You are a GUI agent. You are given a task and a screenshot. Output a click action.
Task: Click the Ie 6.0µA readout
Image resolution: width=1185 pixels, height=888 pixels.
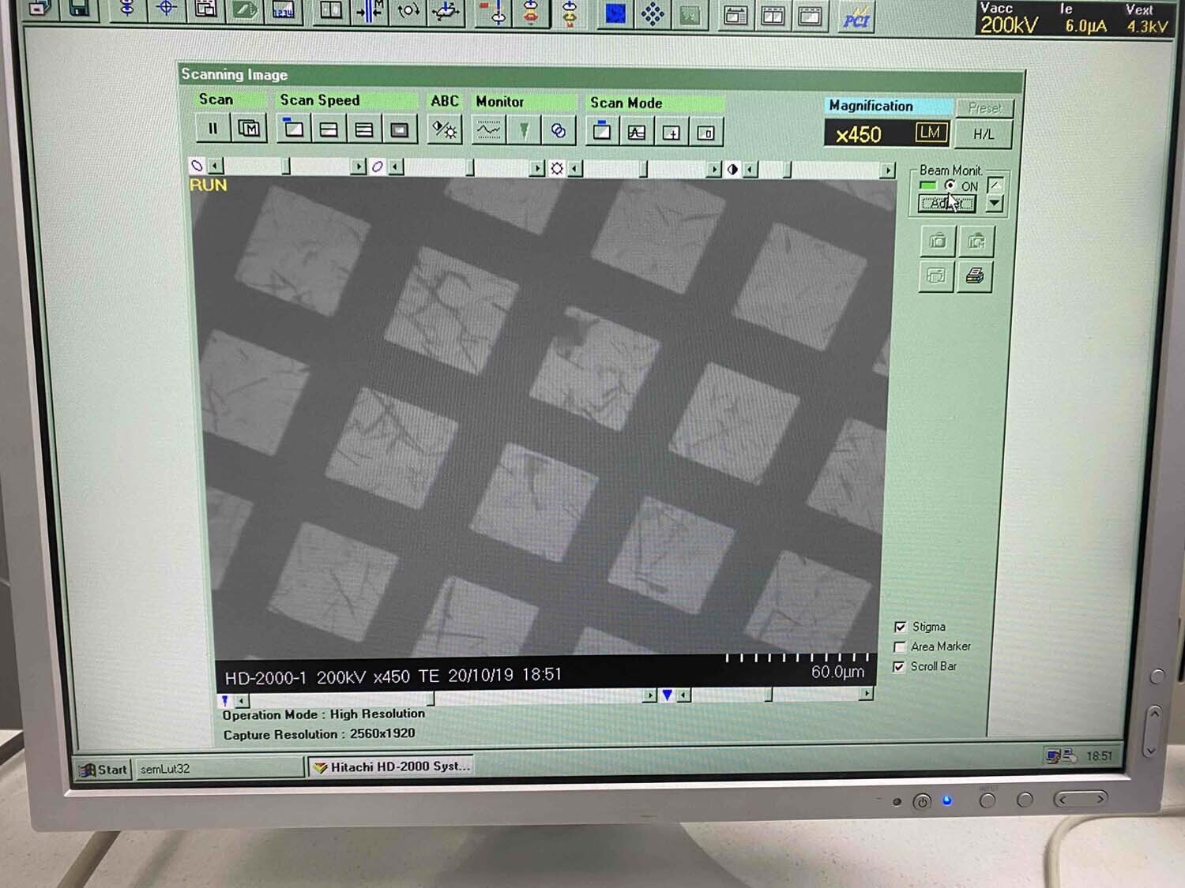click(x=1085, y=20)
